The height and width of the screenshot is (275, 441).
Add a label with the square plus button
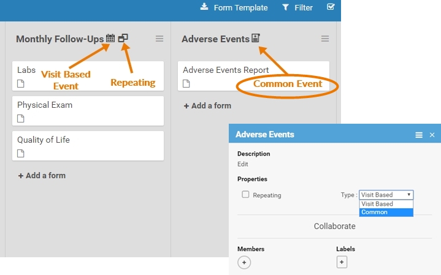342,262
